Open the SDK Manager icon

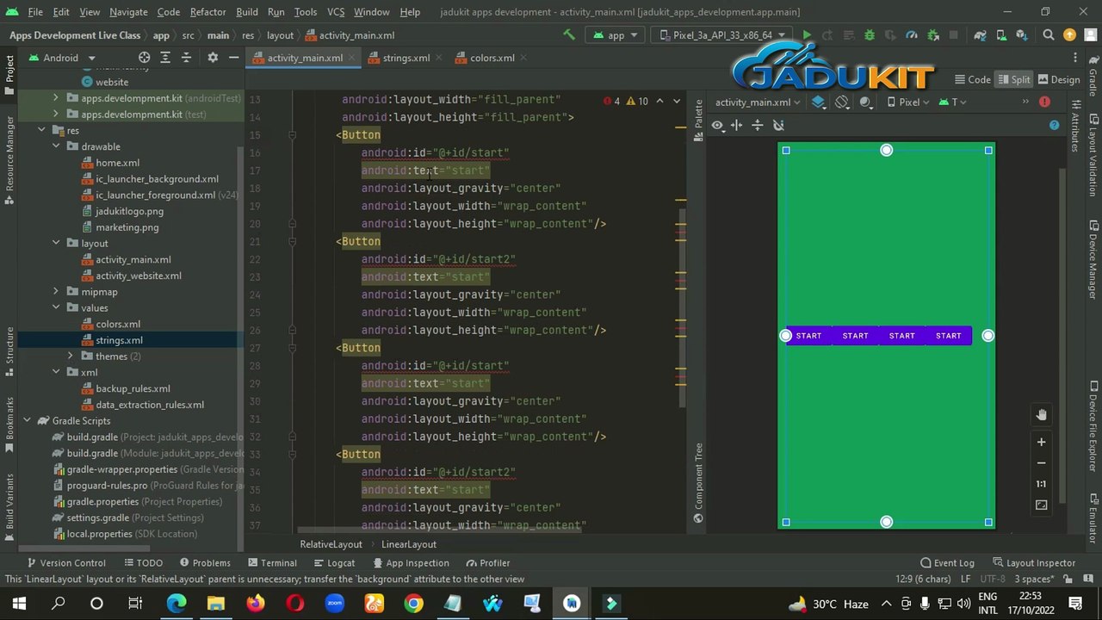[1022, 35]
